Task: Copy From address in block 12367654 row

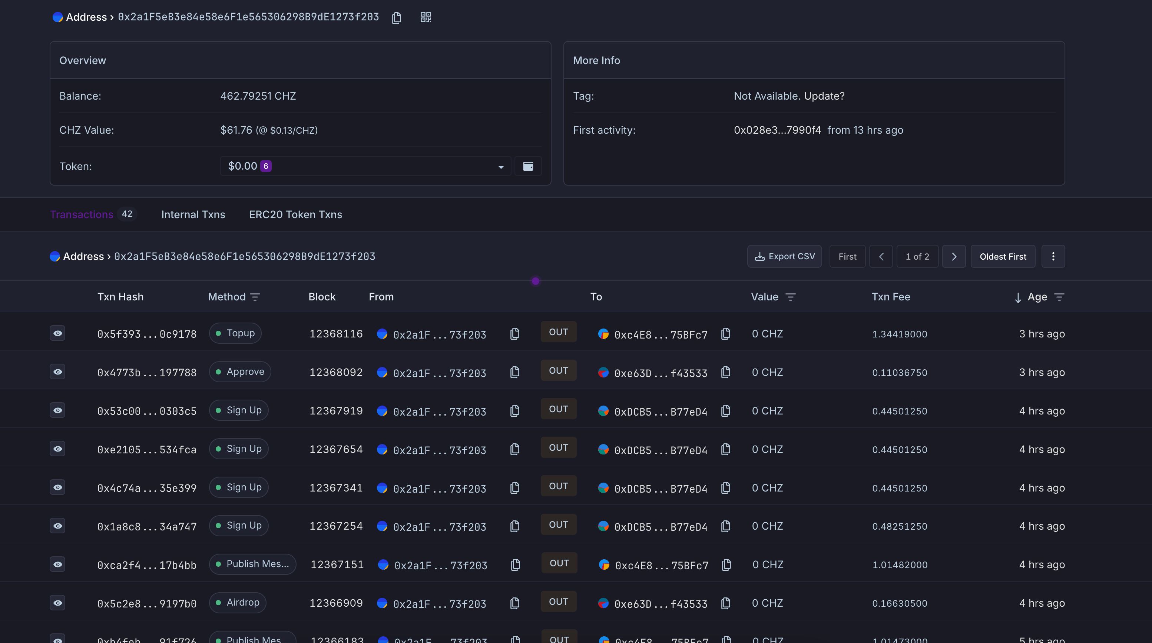Action: click(515, 449)
